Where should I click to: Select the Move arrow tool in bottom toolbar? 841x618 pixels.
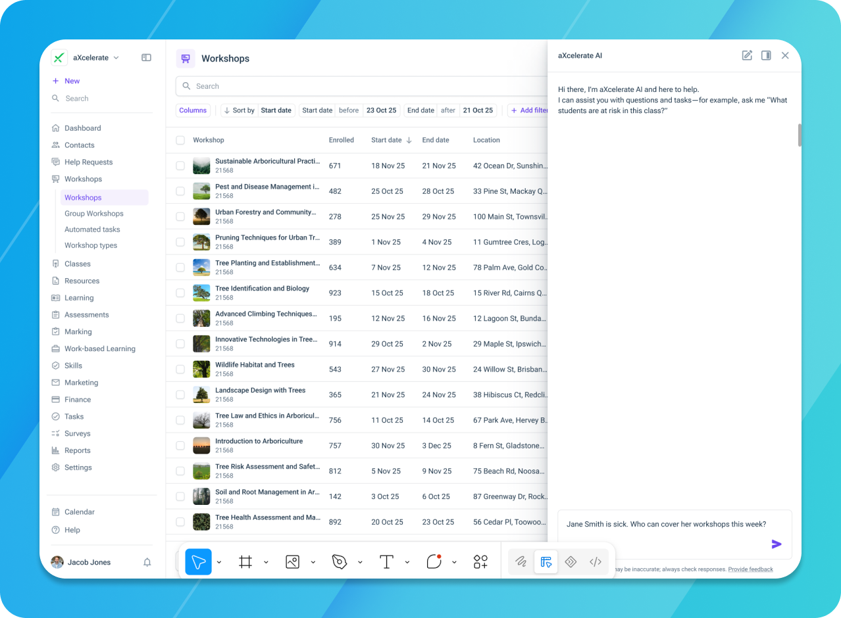(198, 561)
